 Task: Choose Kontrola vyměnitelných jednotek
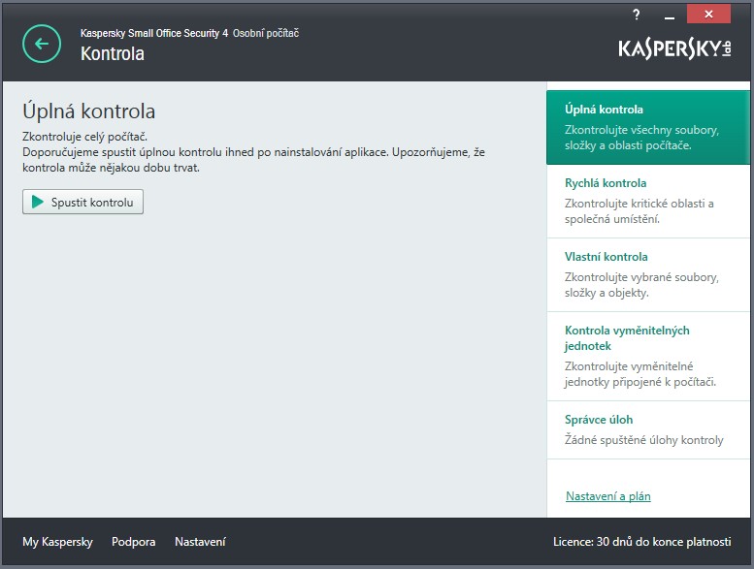click(x=647, y=357)
